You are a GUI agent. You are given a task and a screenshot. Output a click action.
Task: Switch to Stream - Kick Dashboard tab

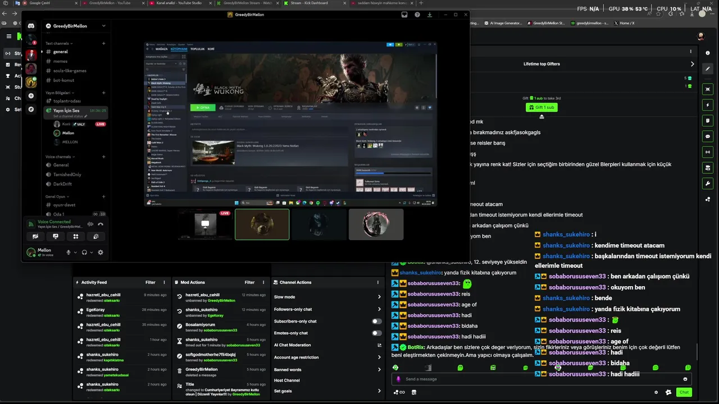tap(313, 3)
